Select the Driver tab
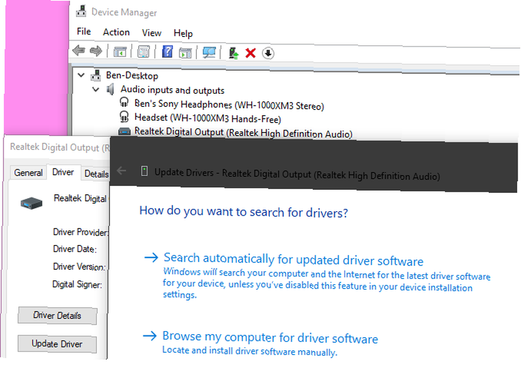The height and width of the screenshot is (368, 521). coord(63,172)
